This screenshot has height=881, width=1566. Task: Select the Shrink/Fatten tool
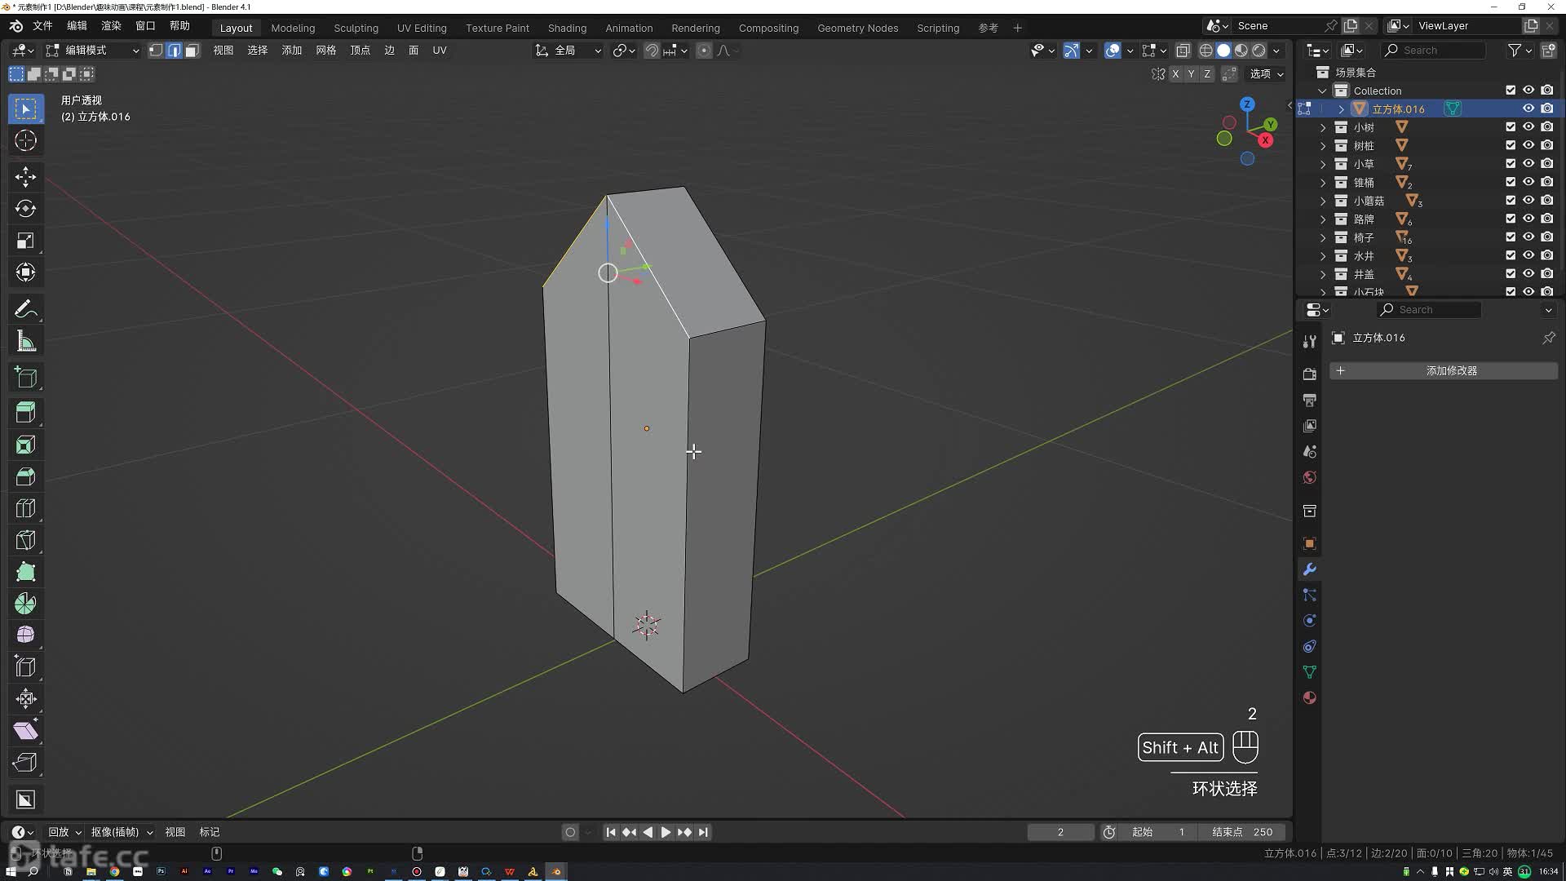click(x=25, y=699)
